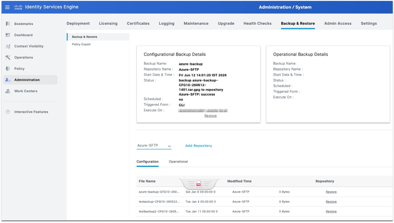Restore the testbackup2-CFG10 backup file
The image size is (394, 223).
pyautogui.click(x=331, y=212)
